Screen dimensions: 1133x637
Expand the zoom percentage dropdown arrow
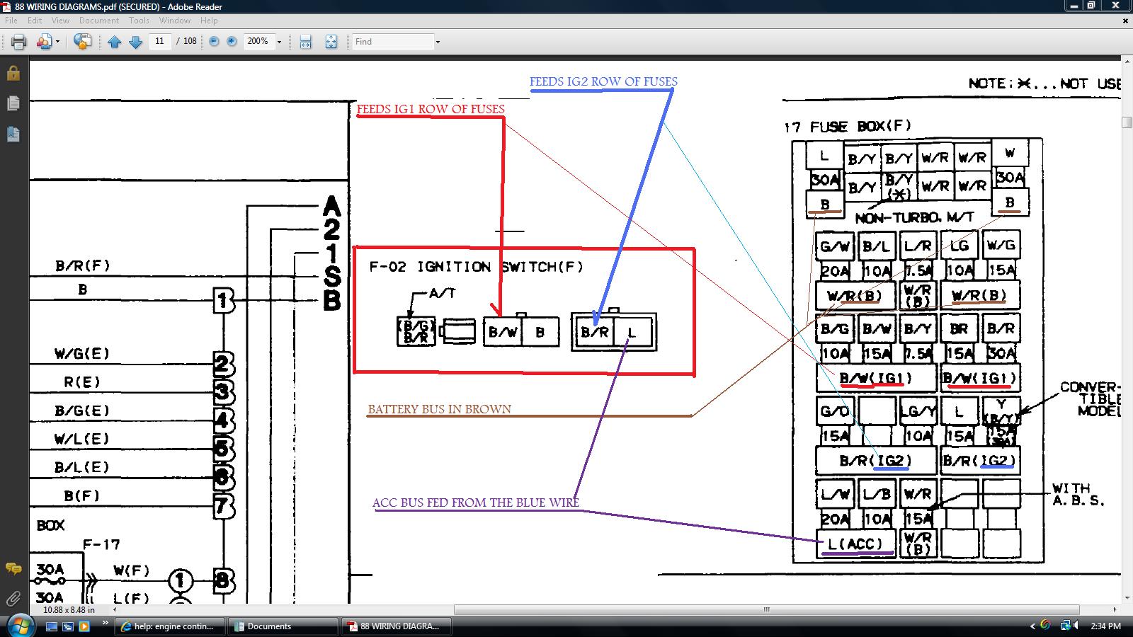[279, 42]
